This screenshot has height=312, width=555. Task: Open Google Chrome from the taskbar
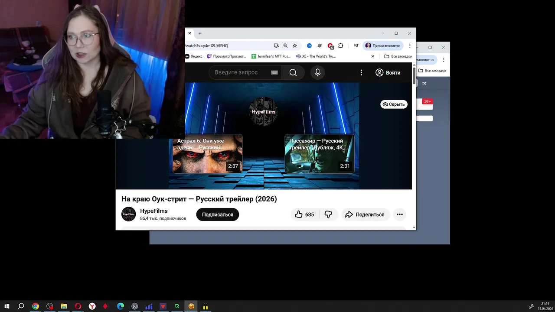point(36,306)
